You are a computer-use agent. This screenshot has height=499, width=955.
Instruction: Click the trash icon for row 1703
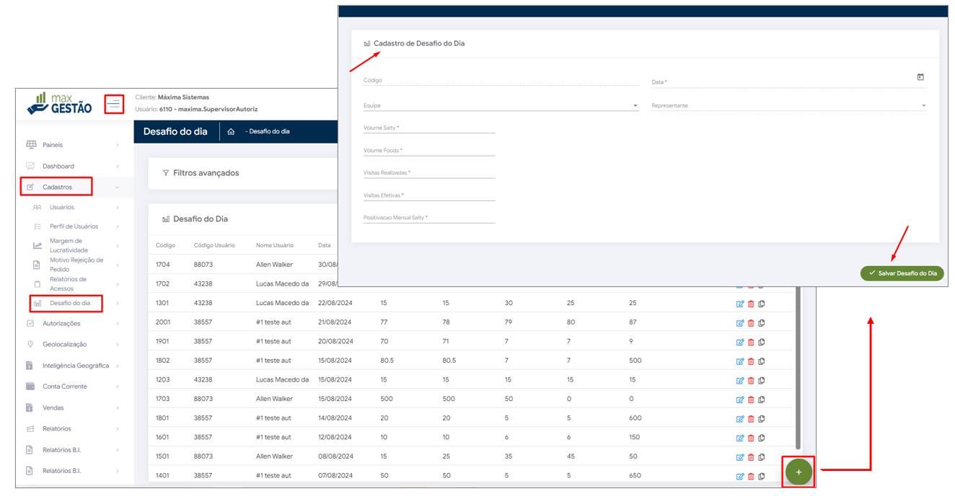click(x=751, y=399)
